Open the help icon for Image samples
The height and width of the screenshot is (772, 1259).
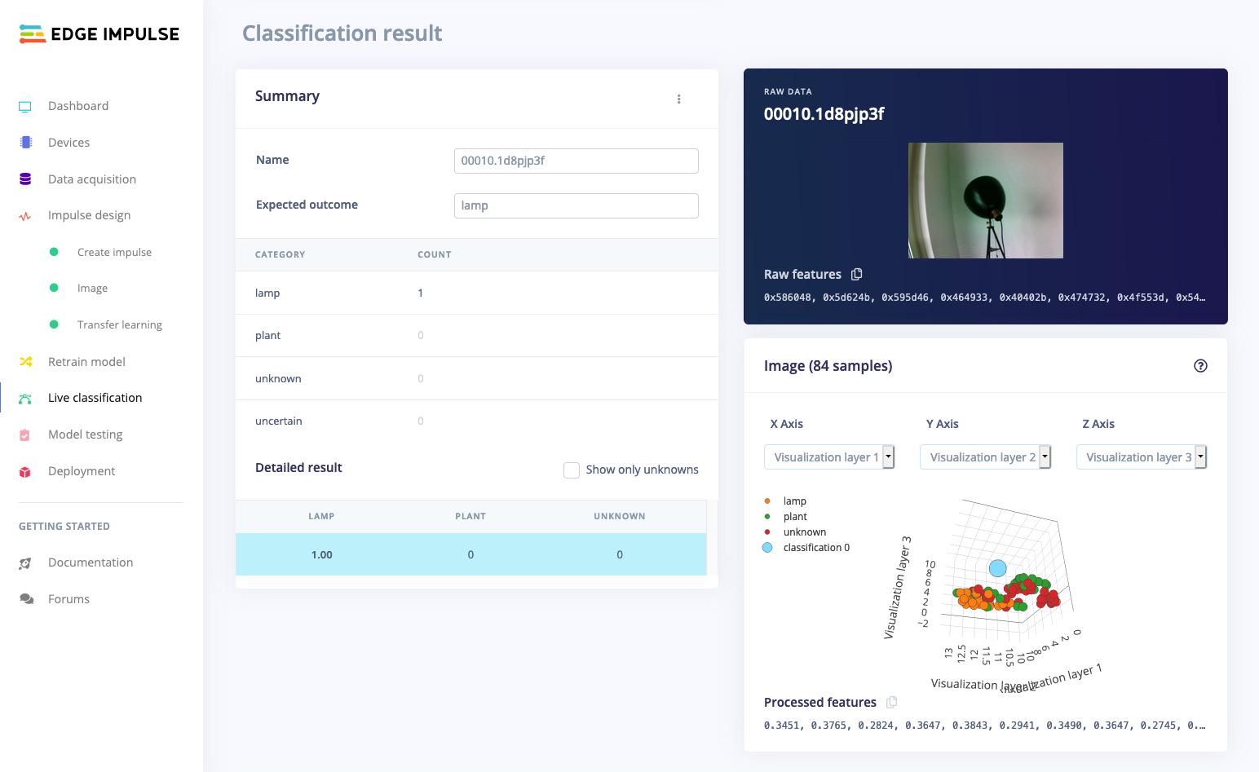coord(1200,366)
